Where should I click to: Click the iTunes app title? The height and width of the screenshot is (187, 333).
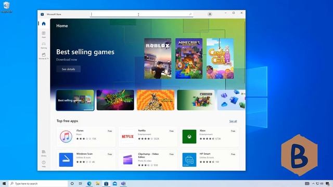pos(80,130)
